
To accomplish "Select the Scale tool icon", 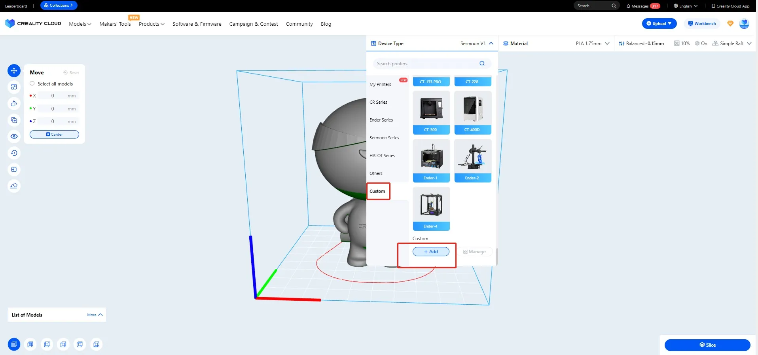I will click(x=14, y=87).
